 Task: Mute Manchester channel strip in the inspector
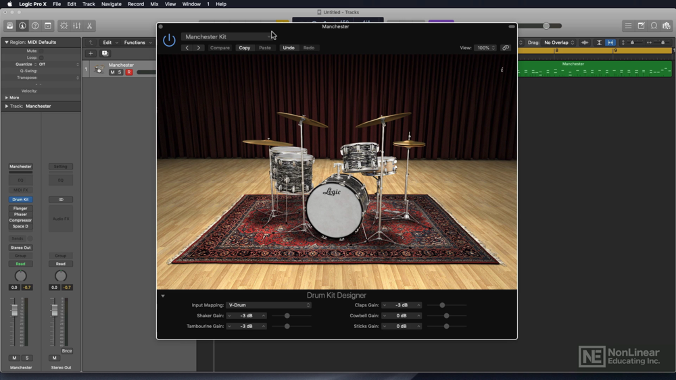pyautogui.click(x=14, y=358)
